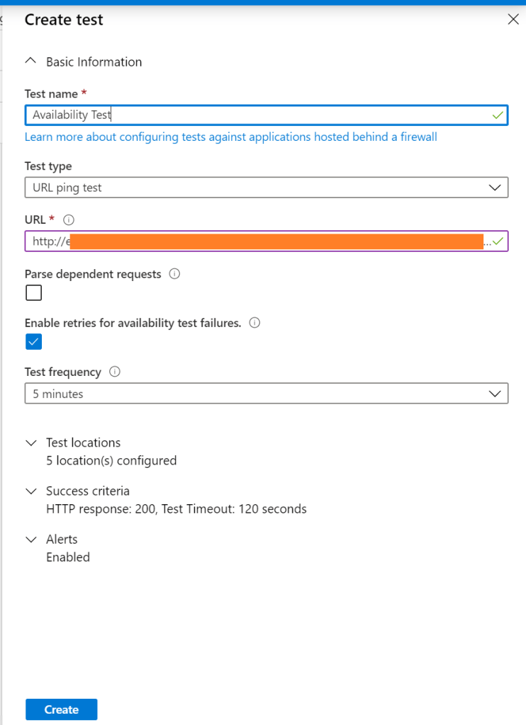Click the Create test panel heading
This screenshot has height=725, width=526.
point(64,20)
